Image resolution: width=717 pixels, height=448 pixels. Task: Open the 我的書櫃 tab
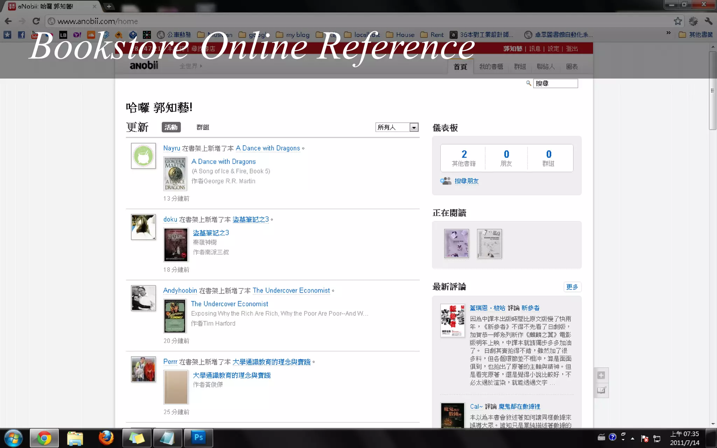[x=491, y=66]
